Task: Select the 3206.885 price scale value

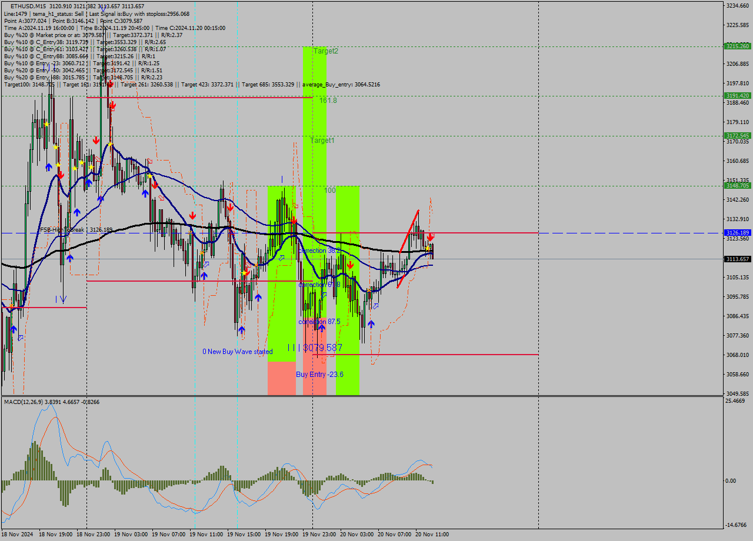Action: click(x=737, y=64)
